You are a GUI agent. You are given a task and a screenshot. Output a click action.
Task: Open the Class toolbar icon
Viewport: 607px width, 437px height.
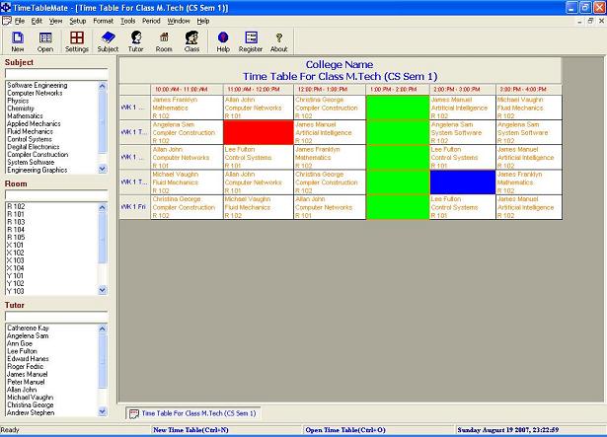click(x=191, y=40)
